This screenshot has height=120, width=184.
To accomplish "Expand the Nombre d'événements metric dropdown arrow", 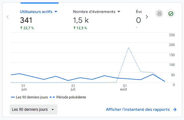I will [119, 11].
